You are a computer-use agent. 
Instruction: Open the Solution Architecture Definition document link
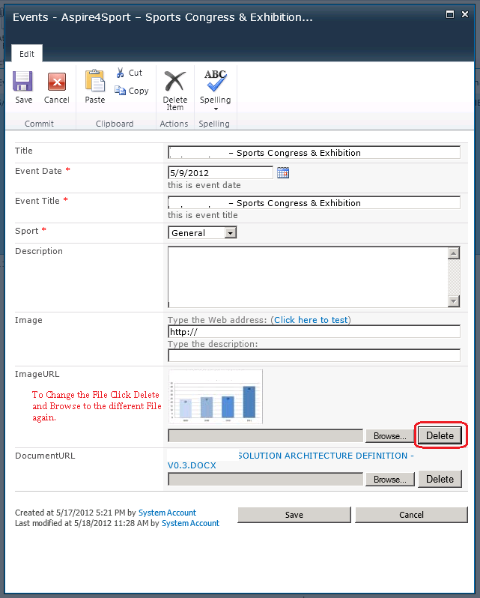tap(291, 460)
